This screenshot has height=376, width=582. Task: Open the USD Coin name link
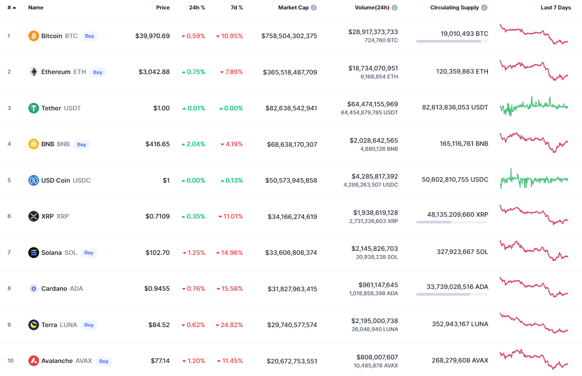pos(56,180)
